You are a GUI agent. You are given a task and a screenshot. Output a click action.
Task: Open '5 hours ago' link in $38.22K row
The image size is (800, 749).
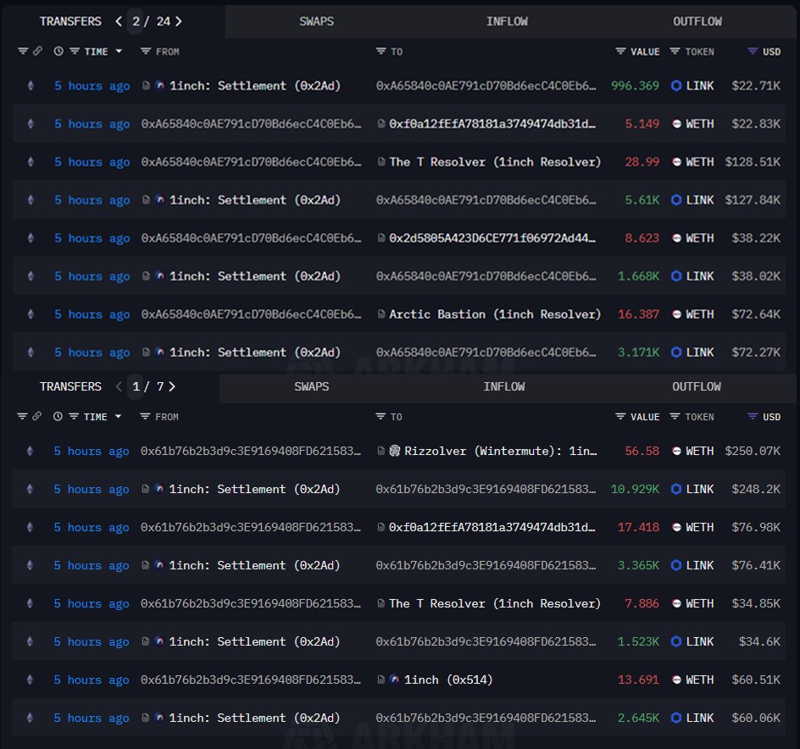pyautogui.click(x=92, y=238)
